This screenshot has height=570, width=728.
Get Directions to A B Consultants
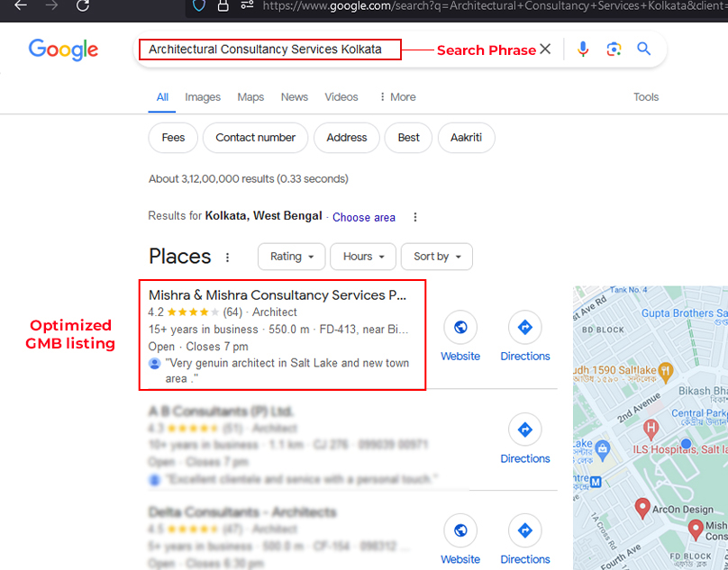pyautogui.click(x=525, y=439)
